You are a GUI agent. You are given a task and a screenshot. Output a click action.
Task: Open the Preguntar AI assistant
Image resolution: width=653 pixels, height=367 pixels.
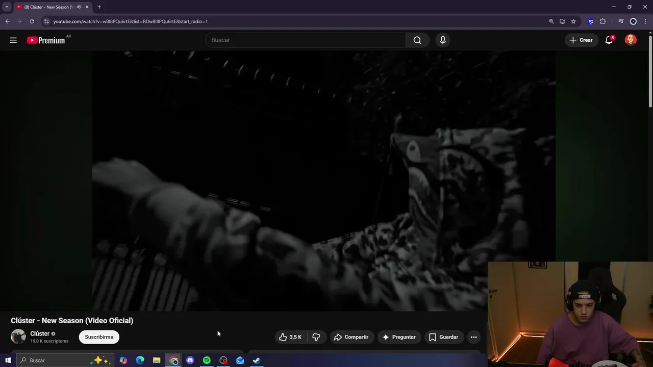[399, 337]
